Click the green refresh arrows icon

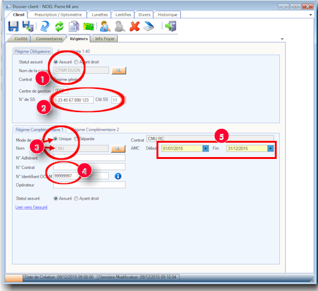(x=59, y=27)
